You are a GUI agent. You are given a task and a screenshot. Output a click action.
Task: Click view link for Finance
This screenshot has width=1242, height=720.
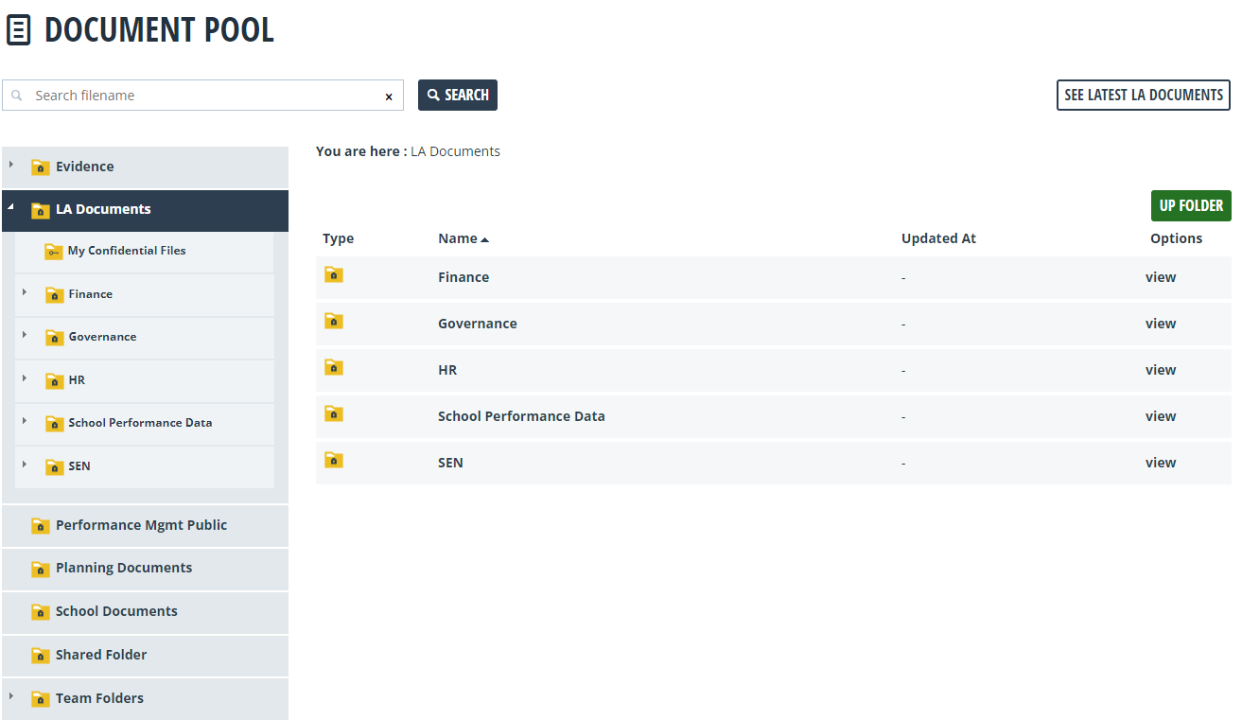tap(1161, 277)
